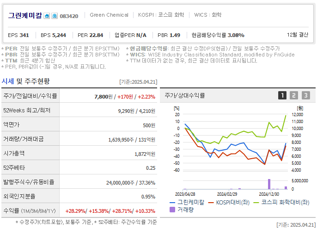The height and width of the screenshot is (229, 317).
Task: Click the 2024/12/30 x-axis date label
Action: click(x=269, y=194)
